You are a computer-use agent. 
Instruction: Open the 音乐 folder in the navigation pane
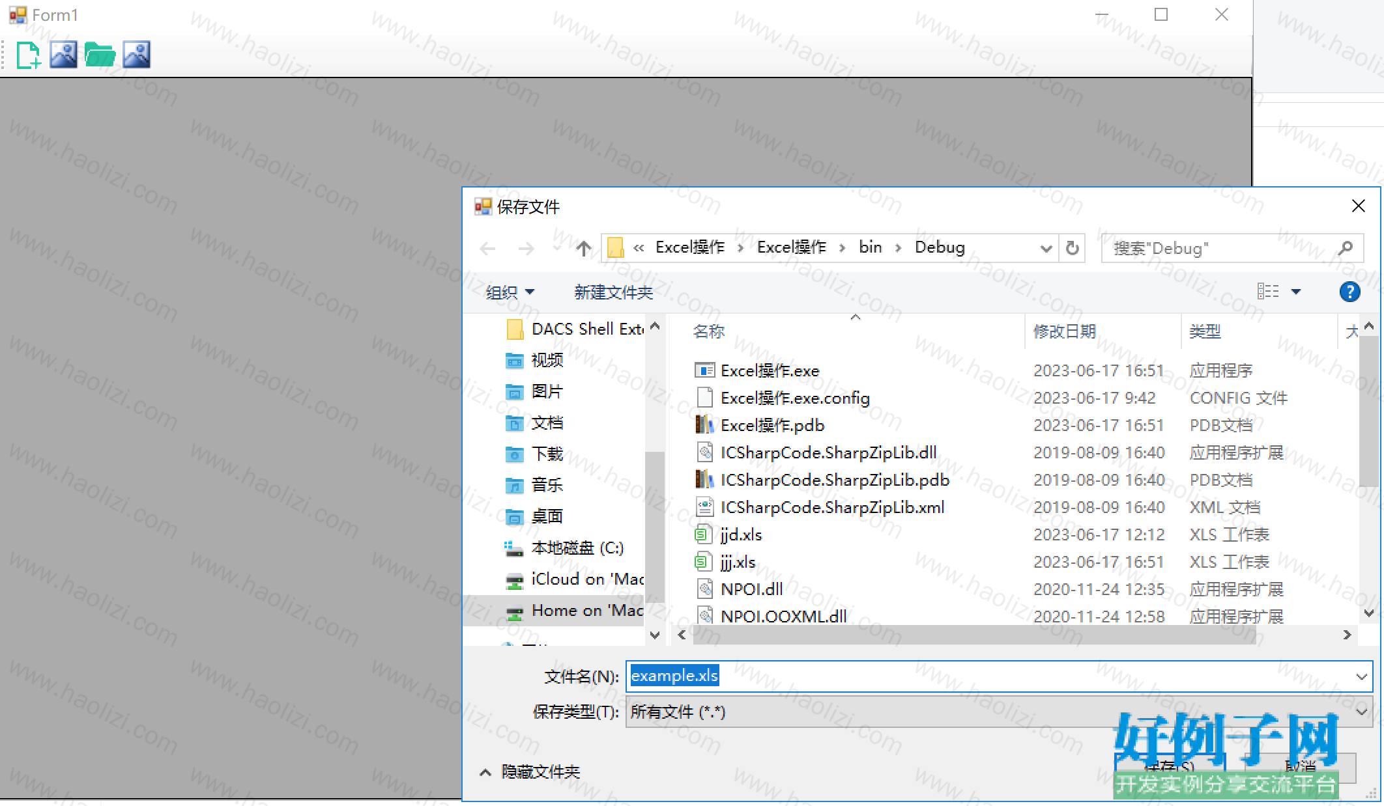[535, 485]
